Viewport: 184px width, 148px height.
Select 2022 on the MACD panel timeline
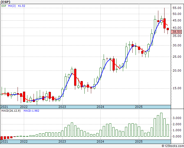(x=24, y=141)
